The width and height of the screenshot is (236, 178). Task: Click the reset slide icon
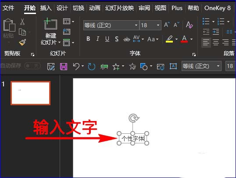click(67, 32)
